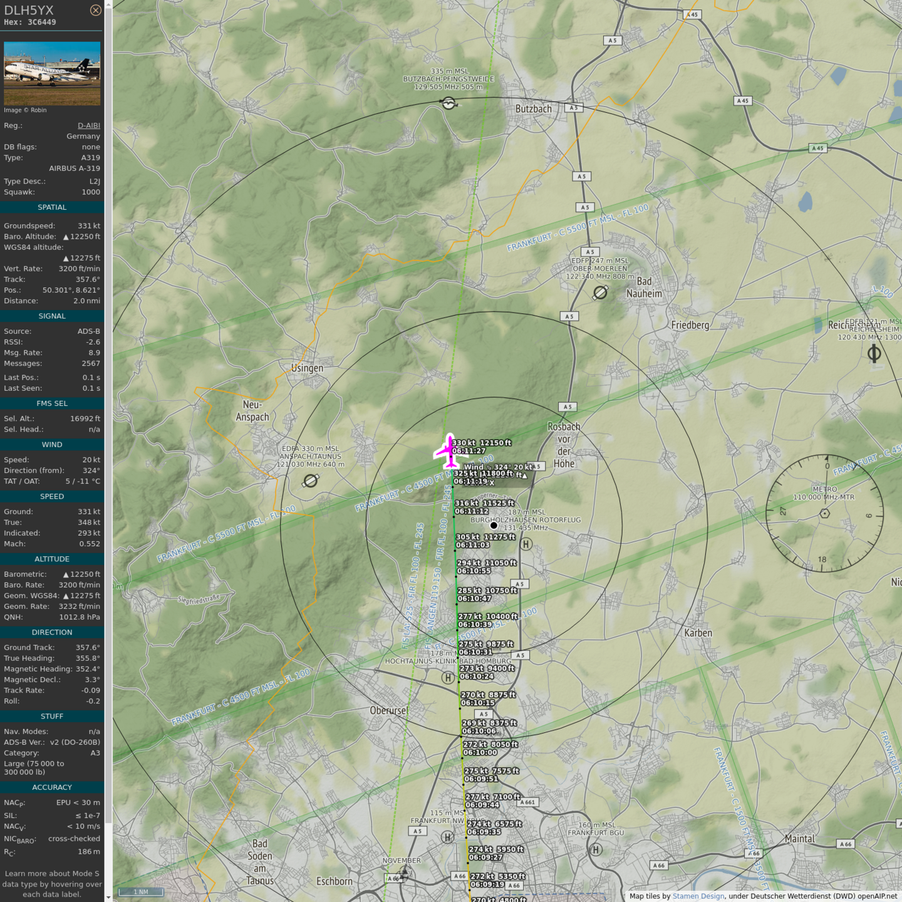Close the DLH5YX aircraft details panel
The height and width of the screenshot is (902, 902).
pos(95,10)
